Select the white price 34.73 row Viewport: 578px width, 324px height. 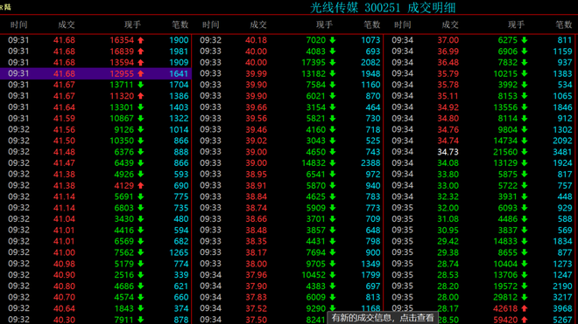click(x=481, y=152)
